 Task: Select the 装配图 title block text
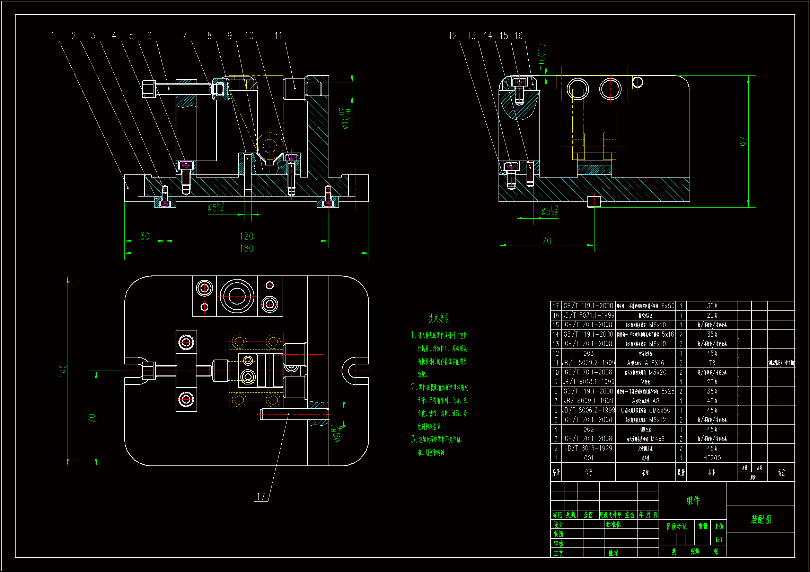coord(760,519)
